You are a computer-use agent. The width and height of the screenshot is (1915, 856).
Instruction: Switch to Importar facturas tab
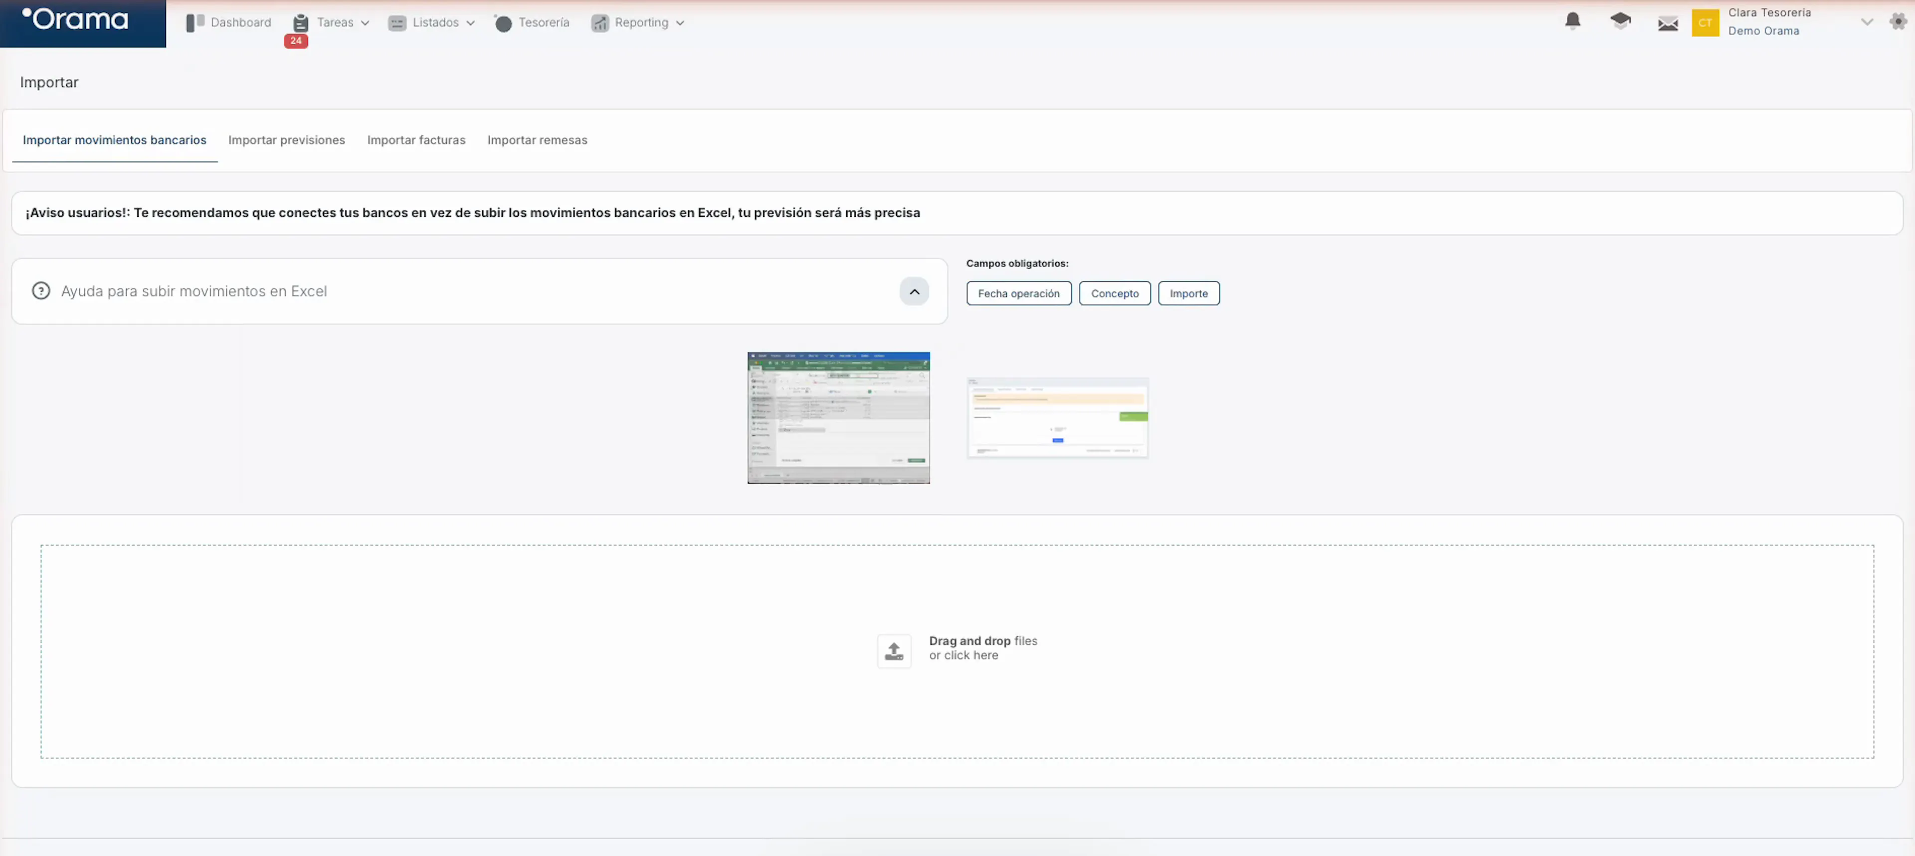[415, 141]
